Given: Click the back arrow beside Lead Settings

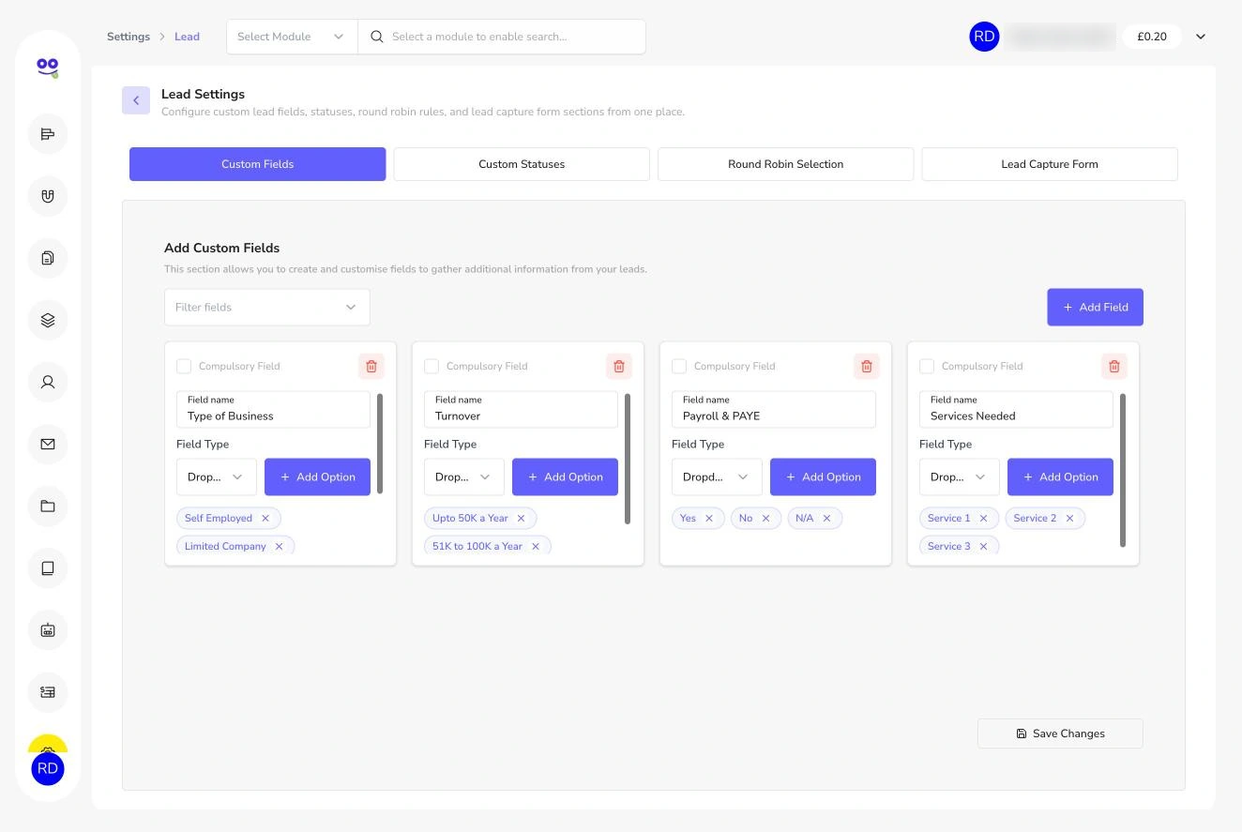Looking at the screenshot, I should click(x=136, y=100).
